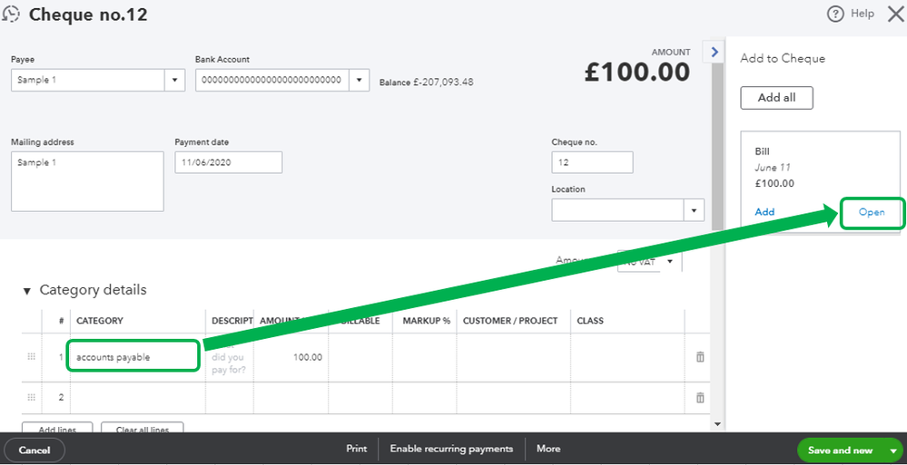
Task: Grab the drag handle for line 2
Action: tap(31, 397)
